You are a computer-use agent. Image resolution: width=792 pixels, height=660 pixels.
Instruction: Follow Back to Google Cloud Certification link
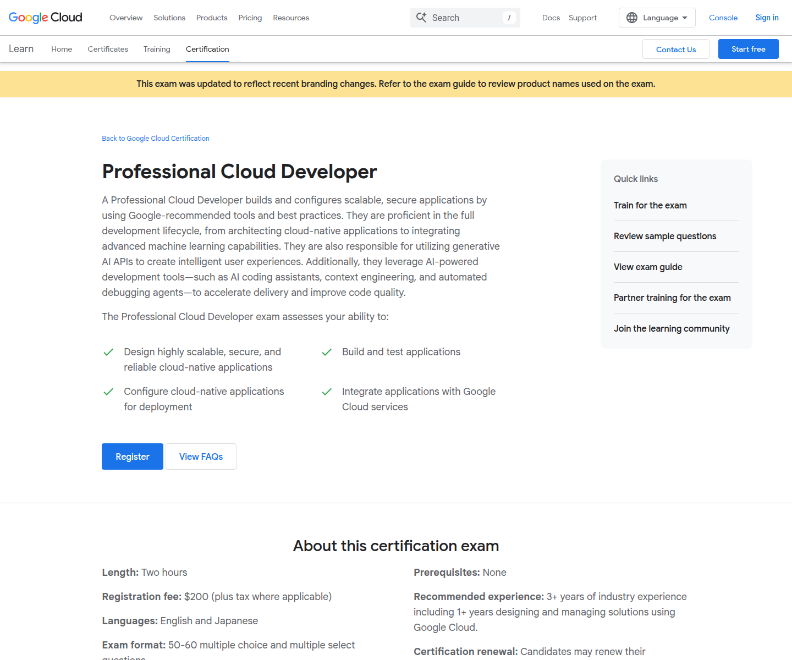pyautogui.click(x=156, y=139)
